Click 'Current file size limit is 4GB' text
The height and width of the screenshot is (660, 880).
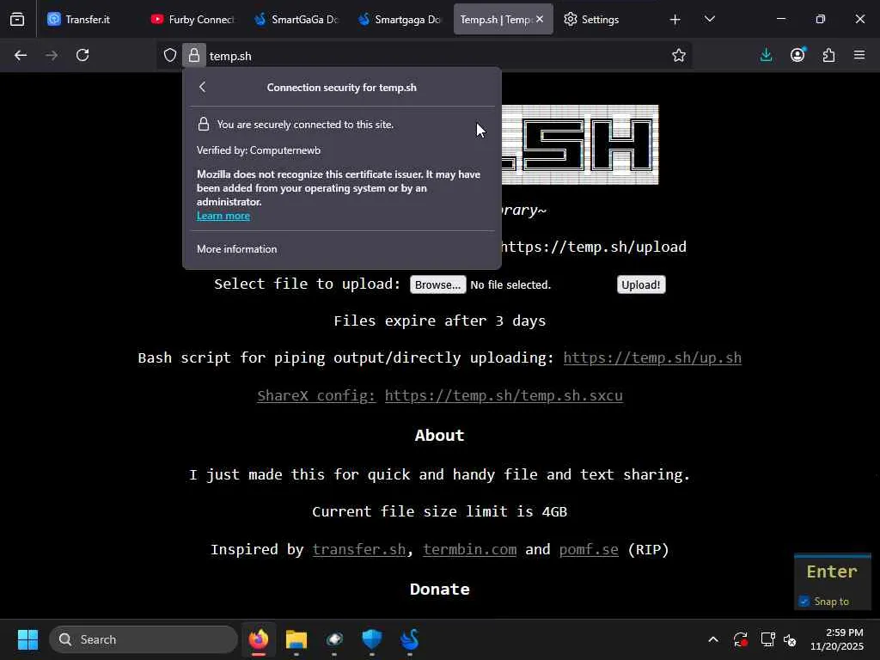(439, 512)
